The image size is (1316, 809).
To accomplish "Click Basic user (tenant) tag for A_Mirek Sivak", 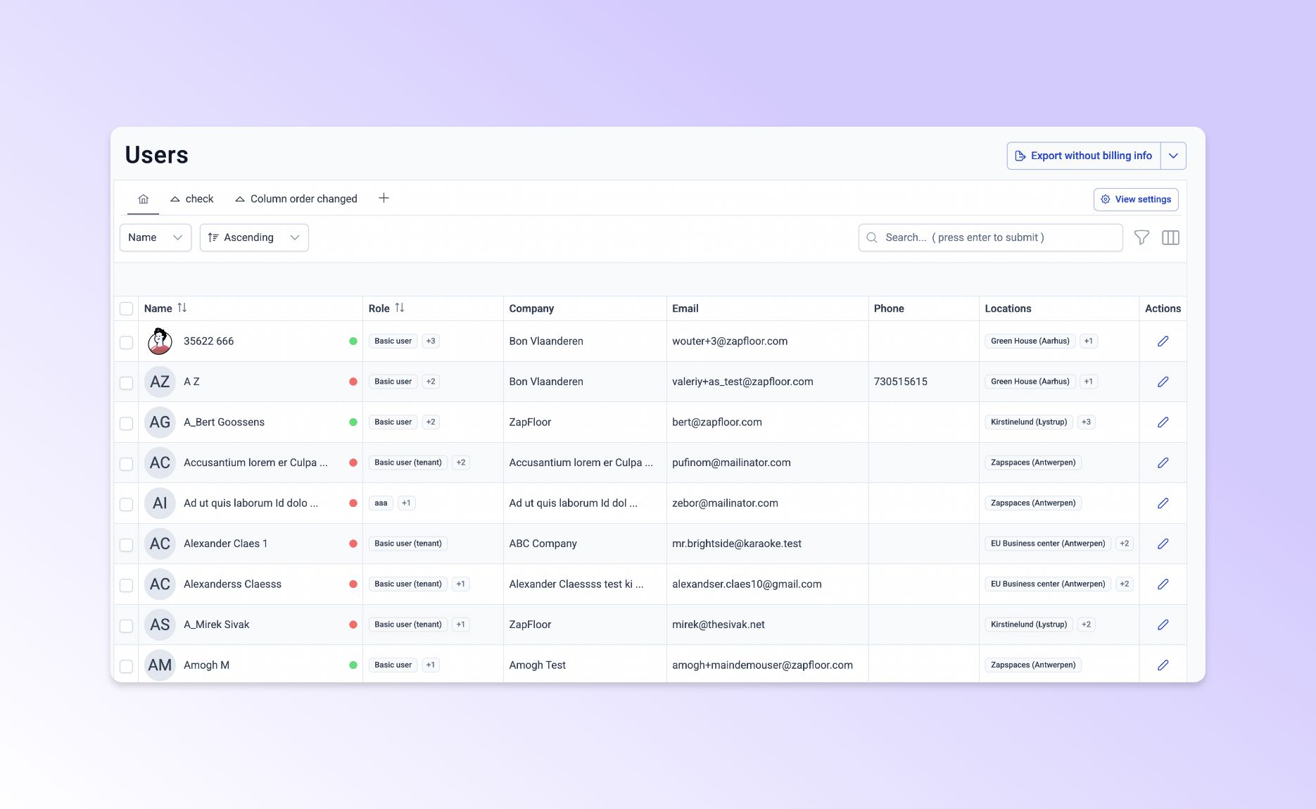I will coord(408,625).
